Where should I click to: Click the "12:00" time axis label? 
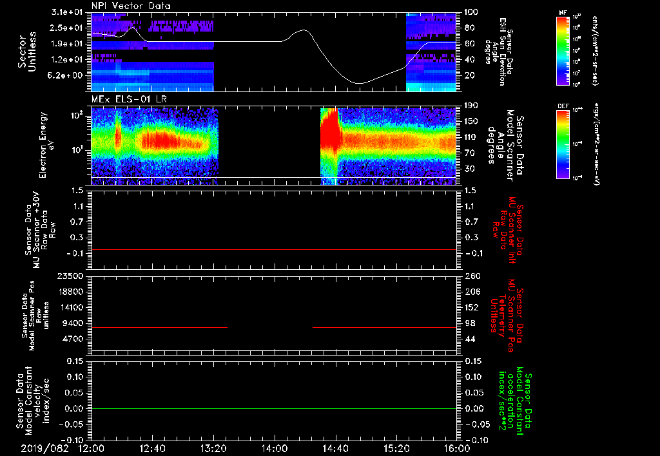tap(92, 448)
